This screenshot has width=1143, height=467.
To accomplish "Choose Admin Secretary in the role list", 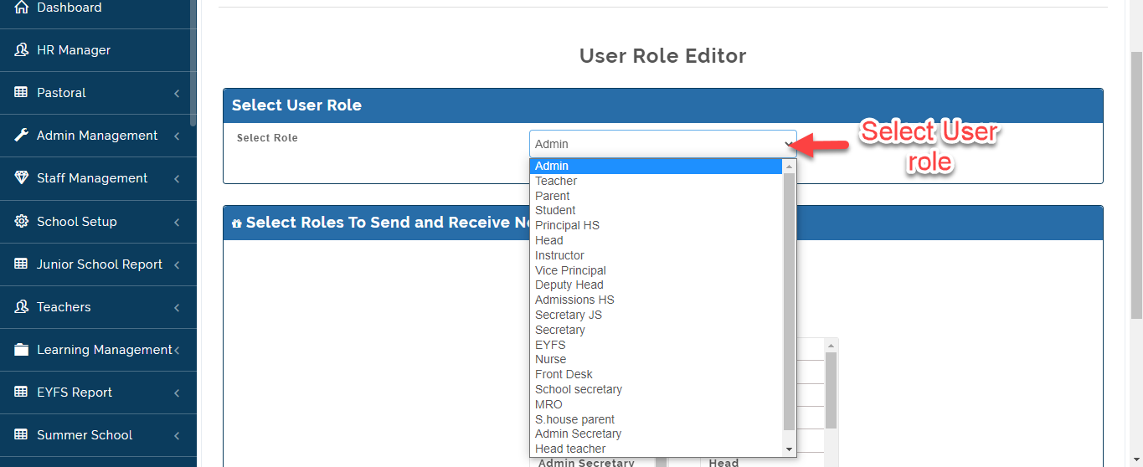I will click(656, 434).
